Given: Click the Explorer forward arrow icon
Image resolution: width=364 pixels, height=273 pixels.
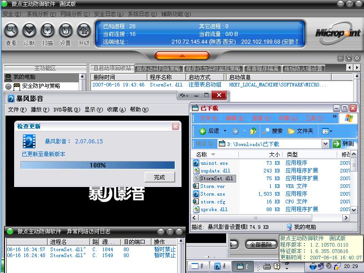Looking at the screenshot, I should (235, 131).
